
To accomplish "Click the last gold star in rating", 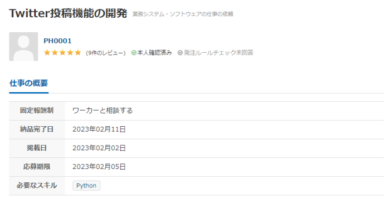I will tap(78, 52).
